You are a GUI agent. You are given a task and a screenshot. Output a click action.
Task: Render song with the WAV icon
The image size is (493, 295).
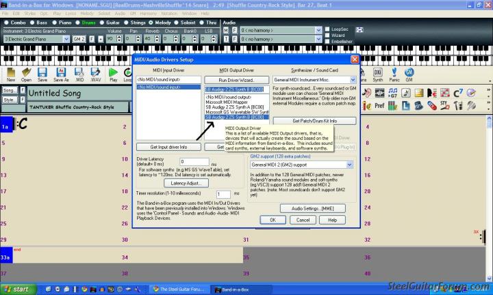96,74
